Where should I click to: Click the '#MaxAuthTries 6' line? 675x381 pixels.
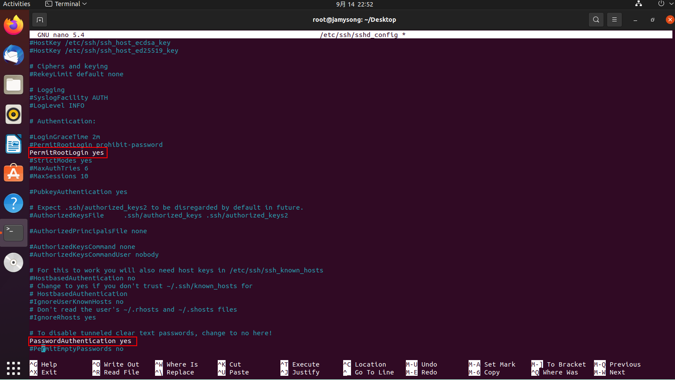[59, 168]
